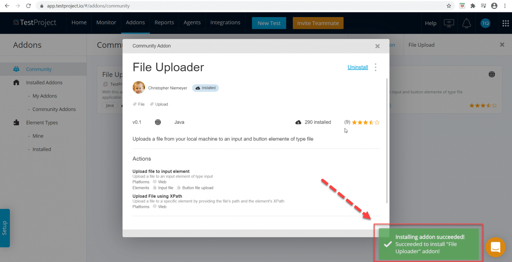
Task: Click the Element Types puzzle icon
Action: 16,122
